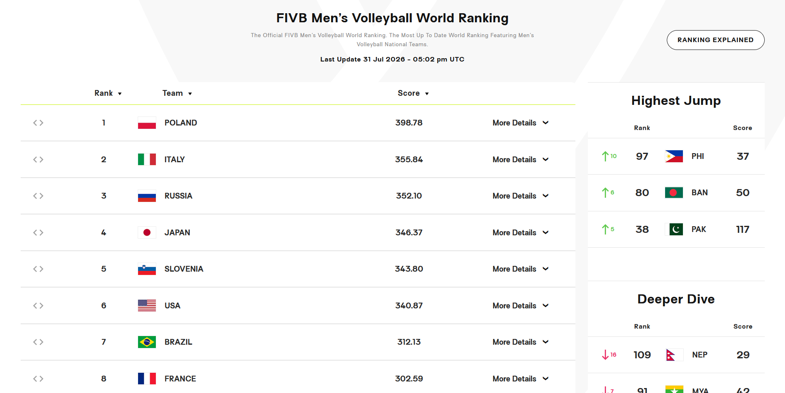Click the Brazil flag icon
This screenshot has width=785, height=393.
click(x=147, y=342)
